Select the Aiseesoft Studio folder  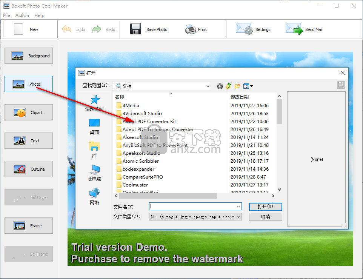[x=137, y=137]
